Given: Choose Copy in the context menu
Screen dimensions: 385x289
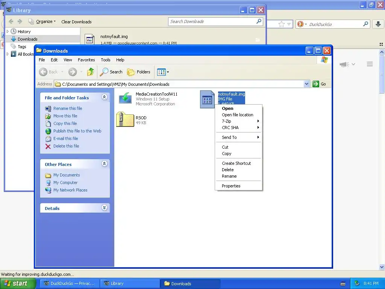Looking at the screenshot, I should [x=238, y=154].
